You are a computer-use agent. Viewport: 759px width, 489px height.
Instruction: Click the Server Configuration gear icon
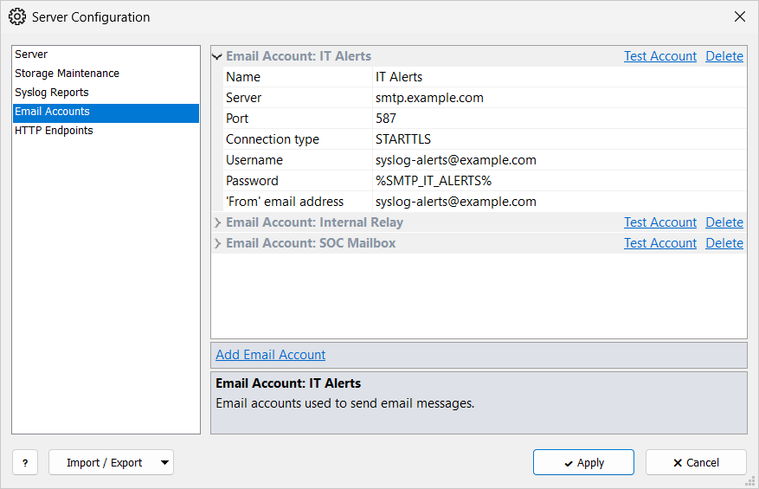[17, 17]
